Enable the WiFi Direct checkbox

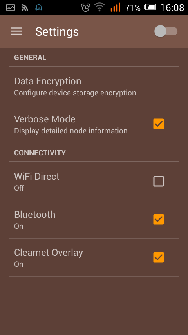[159, 181]
